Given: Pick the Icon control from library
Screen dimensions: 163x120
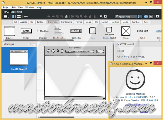Looking at the screenshot, I should (93, 32).
